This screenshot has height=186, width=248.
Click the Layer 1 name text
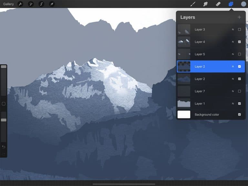tap(200, 104)
